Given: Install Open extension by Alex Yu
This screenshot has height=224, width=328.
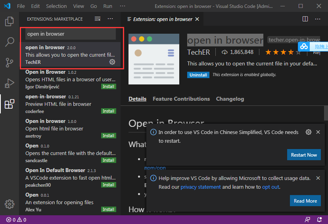Looking at the screenshot, I should [108, 209].
